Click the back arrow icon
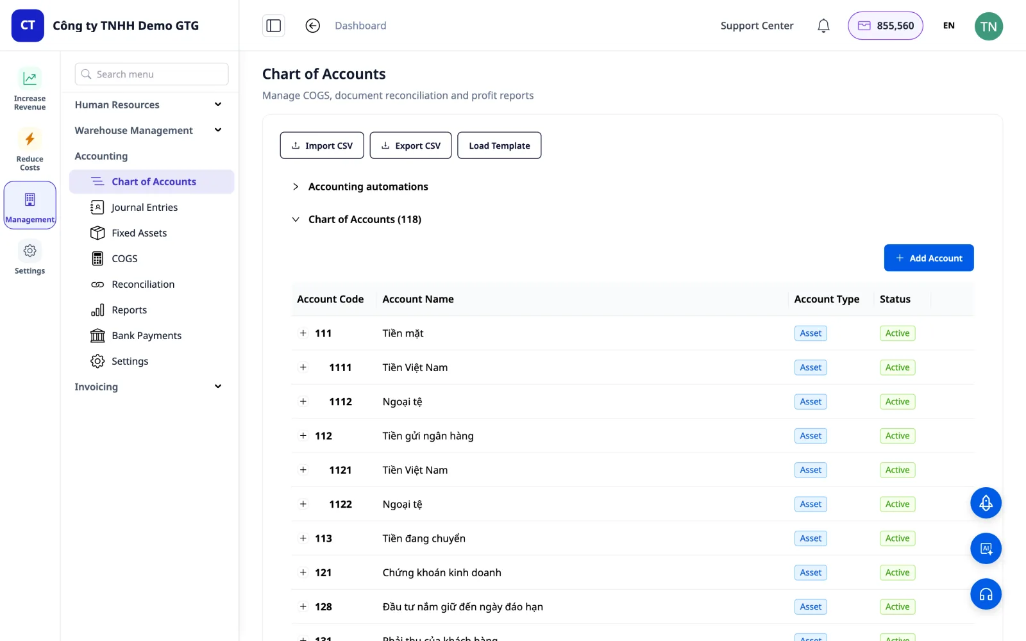This screenshot has width=1026, height=641. point(312,26)
